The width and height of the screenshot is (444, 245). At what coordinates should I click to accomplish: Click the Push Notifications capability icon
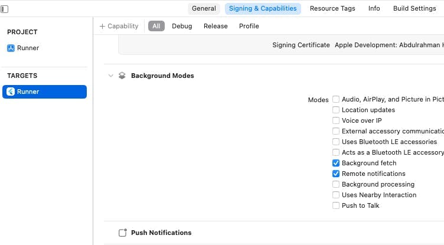click(x=122, y=233)
